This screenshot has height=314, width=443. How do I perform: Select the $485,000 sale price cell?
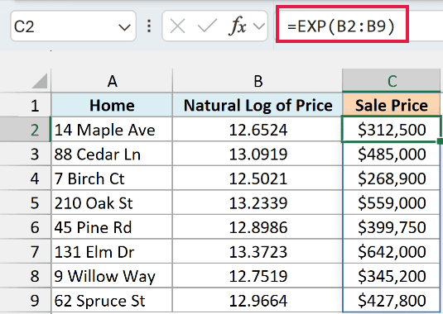[392, 155]
